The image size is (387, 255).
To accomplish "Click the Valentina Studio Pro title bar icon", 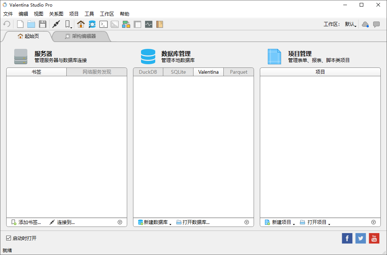I will tap(5, 5).
